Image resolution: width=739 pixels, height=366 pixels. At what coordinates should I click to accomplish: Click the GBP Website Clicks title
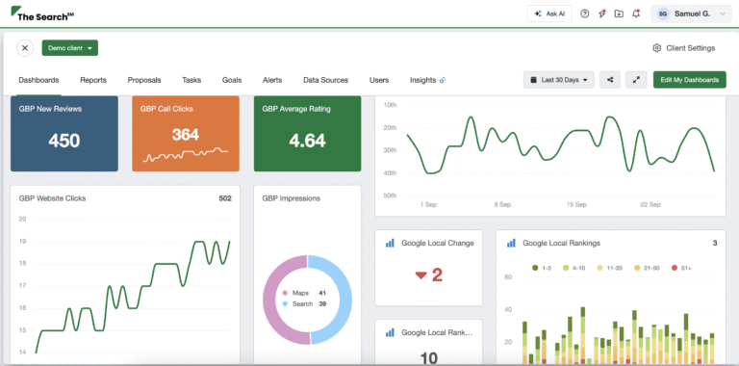[52, 198]
